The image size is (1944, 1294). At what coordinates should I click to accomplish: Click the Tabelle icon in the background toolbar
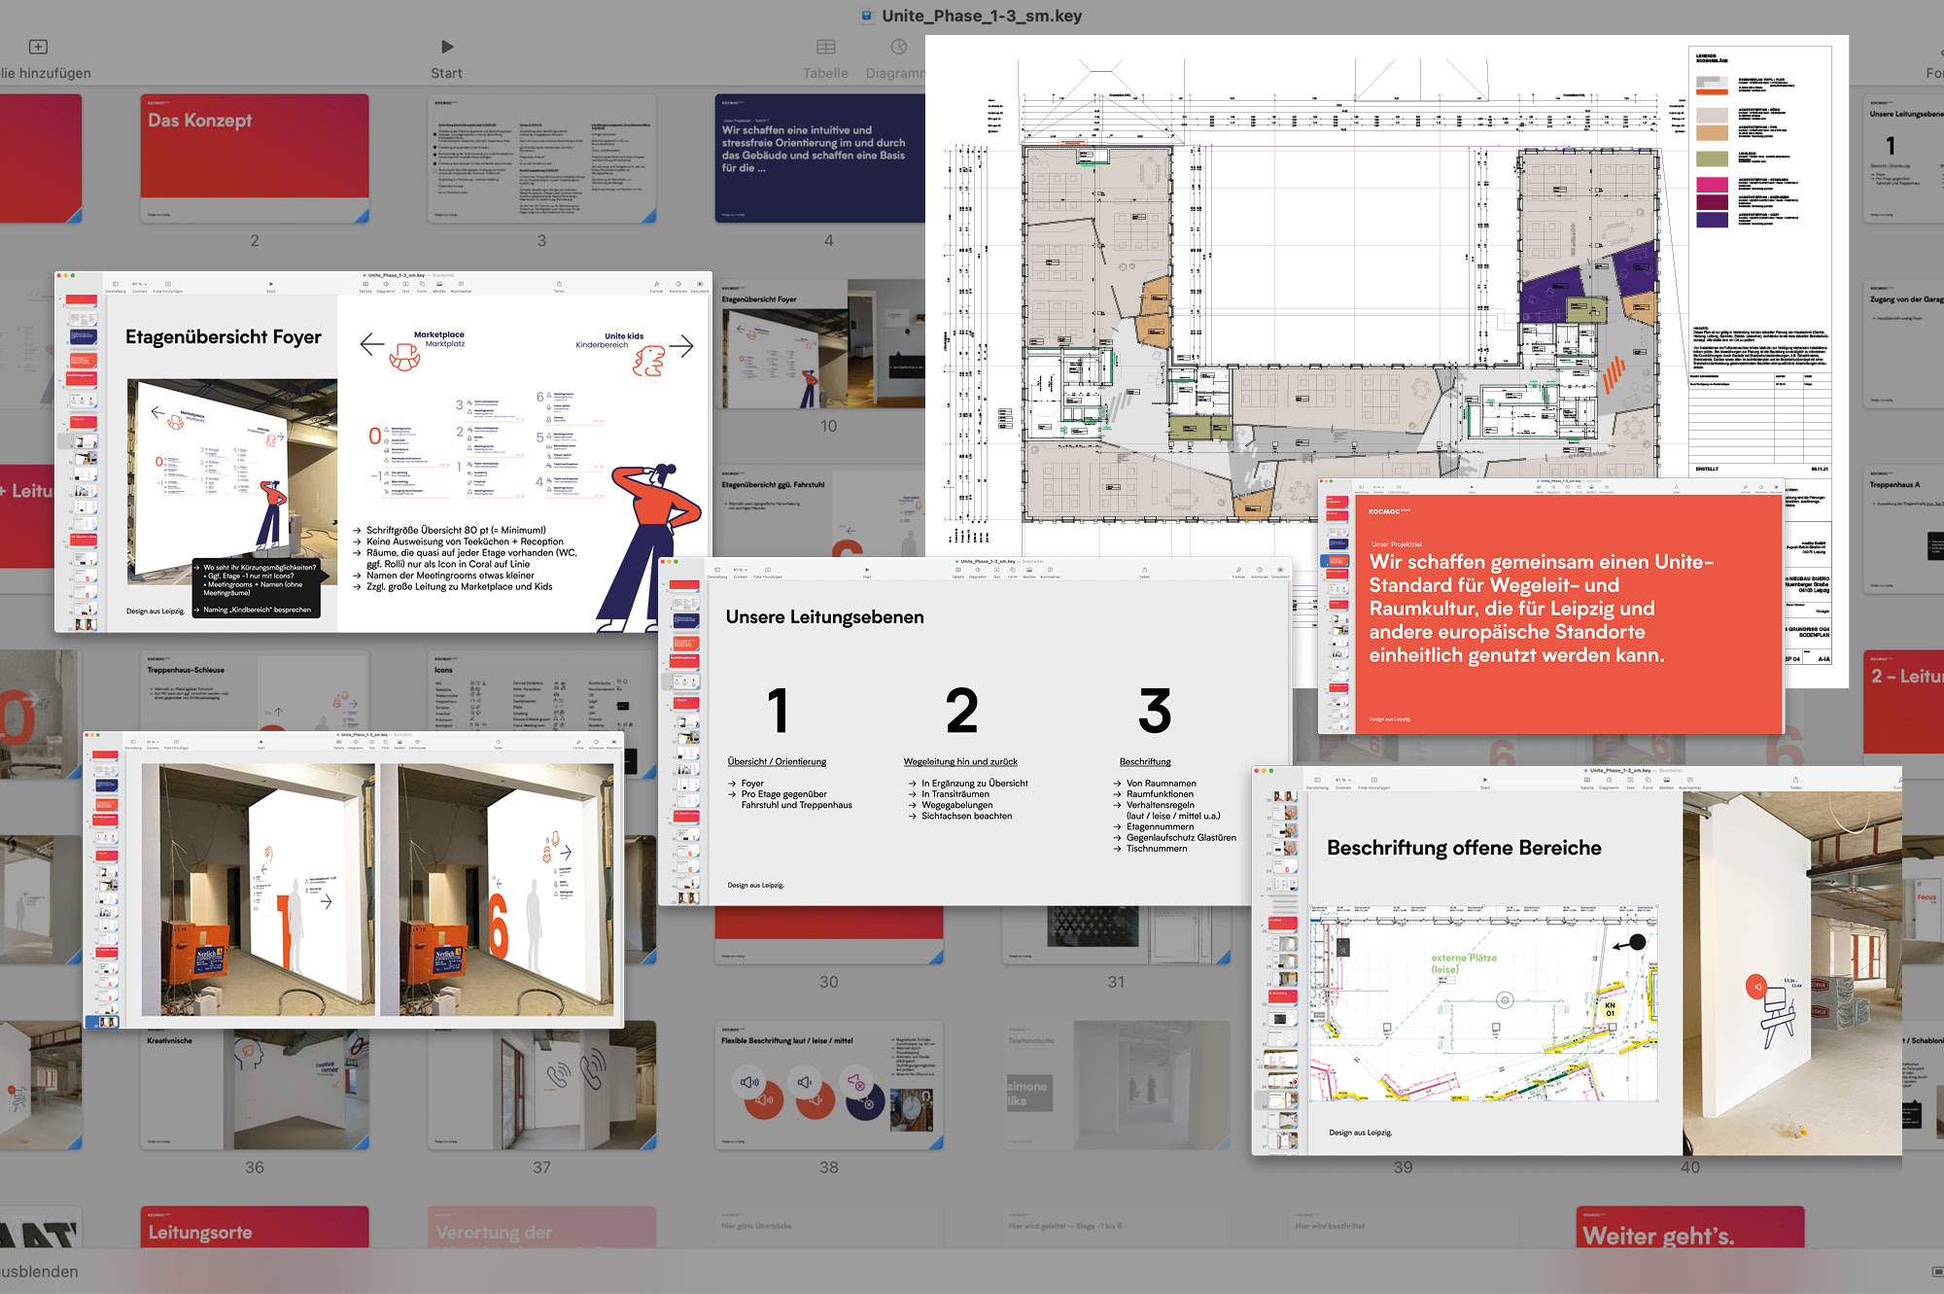coord(825,47)
